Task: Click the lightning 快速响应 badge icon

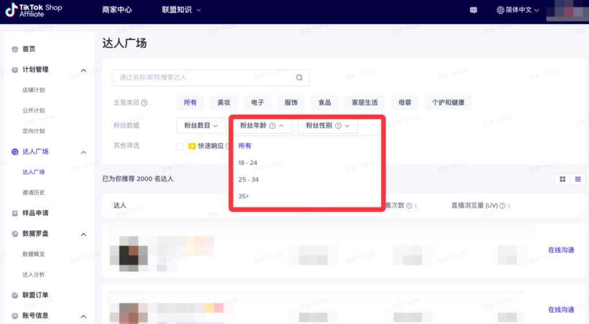Action: point(192,146)
